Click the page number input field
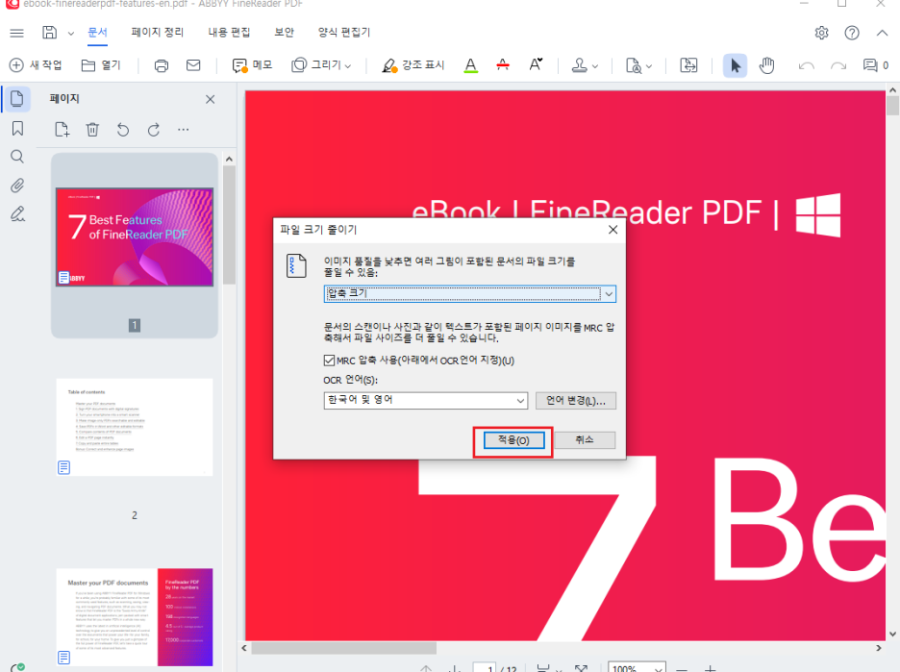The image size is (900, 672). [485, 668]
